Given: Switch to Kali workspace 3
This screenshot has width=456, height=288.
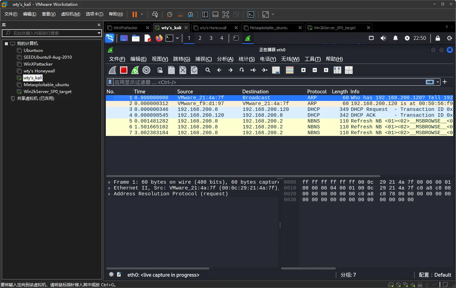Looking at the screenshot, I should (211, 38).
